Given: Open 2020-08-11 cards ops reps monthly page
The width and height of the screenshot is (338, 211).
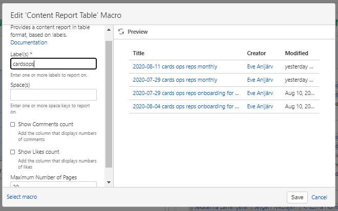Looking at the screenshot, I should 175,67.
